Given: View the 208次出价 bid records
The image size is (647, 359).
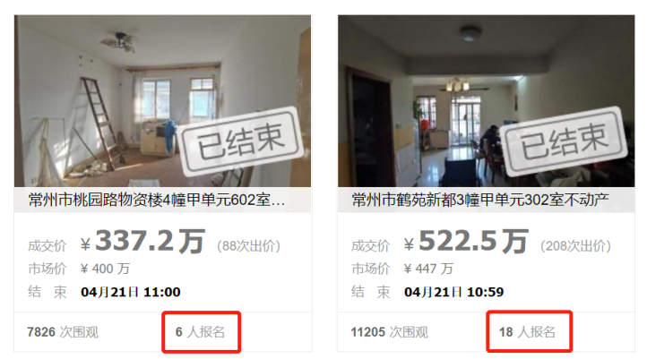Looking at the screenshot, I should tap(575, 246).
